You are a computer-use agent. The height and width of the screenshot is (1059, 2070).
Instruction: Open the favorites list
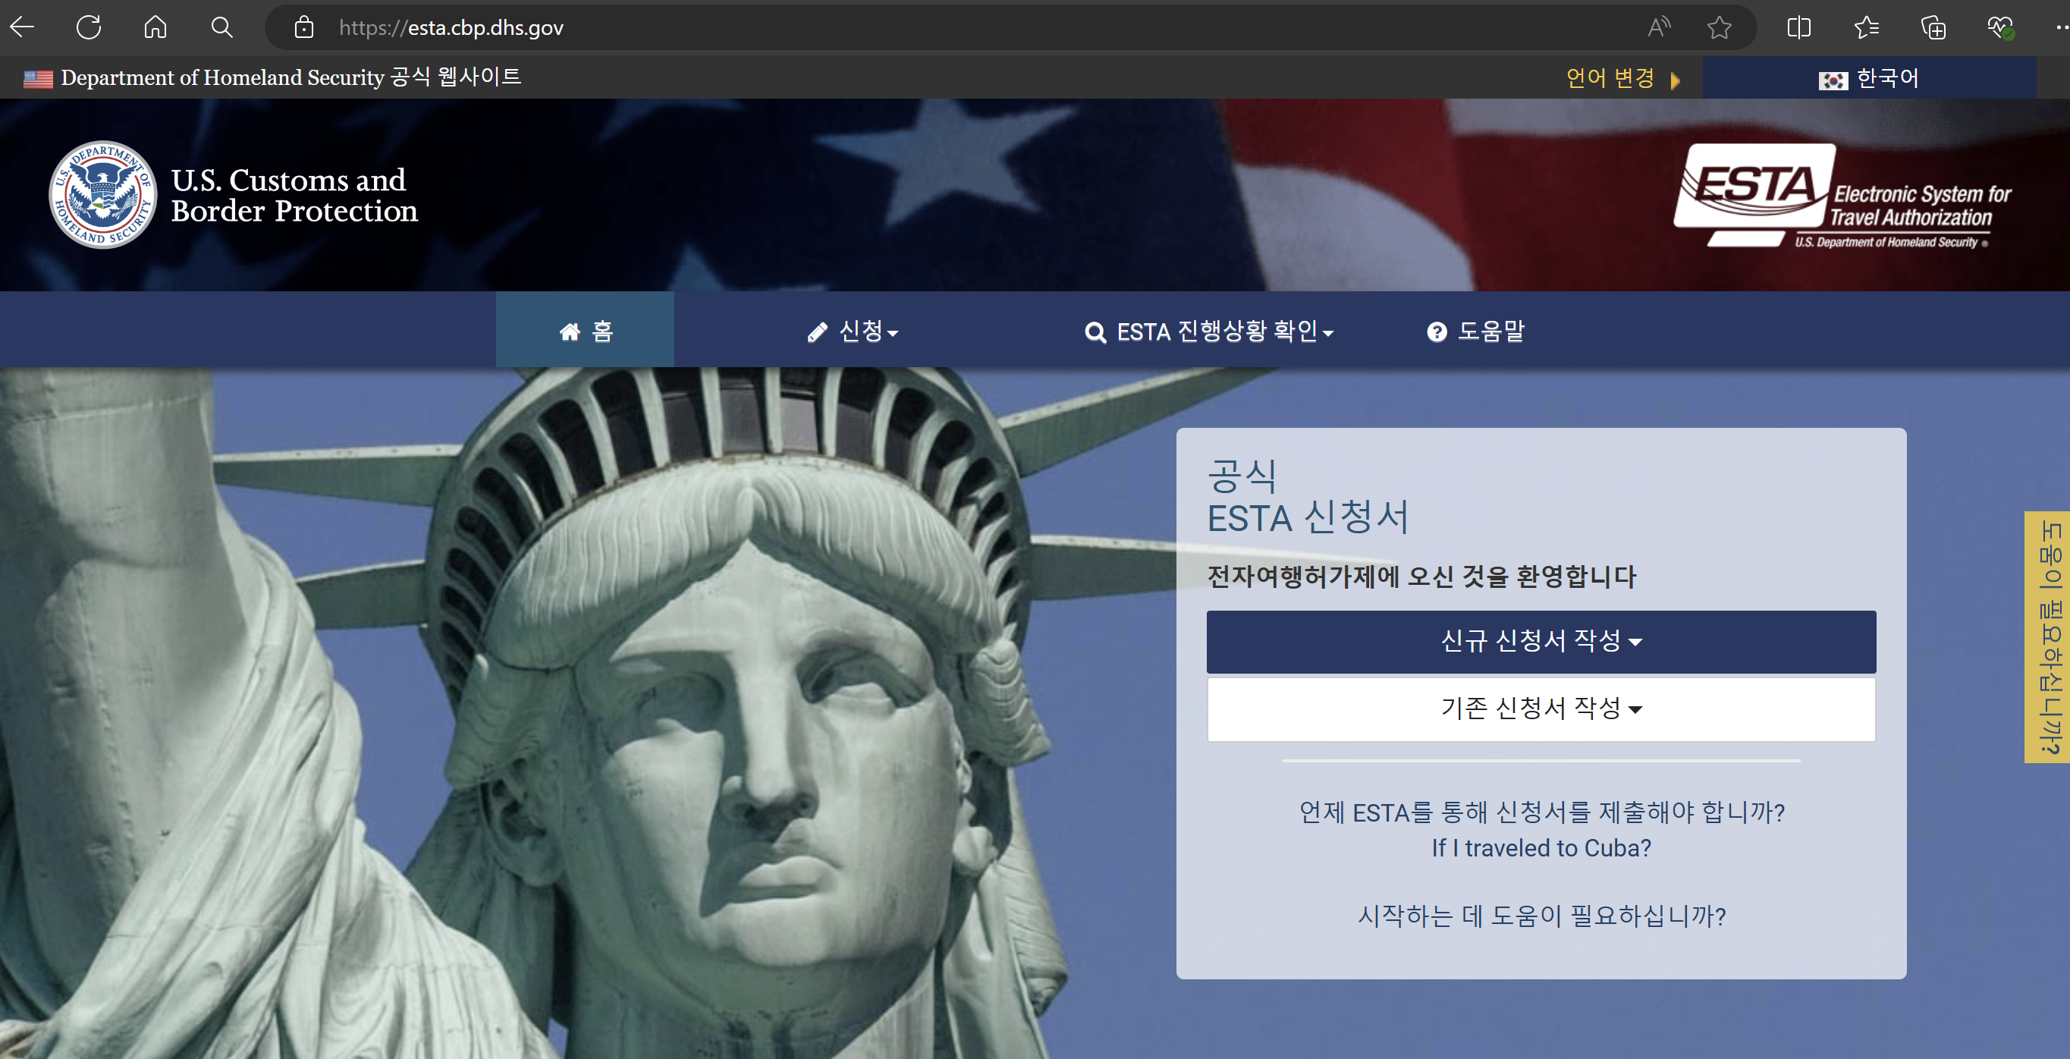pos(1866,27)
